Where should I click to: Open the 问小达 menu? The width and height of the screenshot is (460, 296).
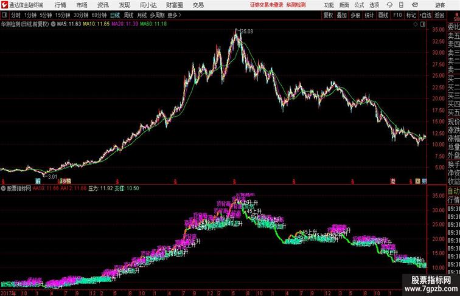148,5
